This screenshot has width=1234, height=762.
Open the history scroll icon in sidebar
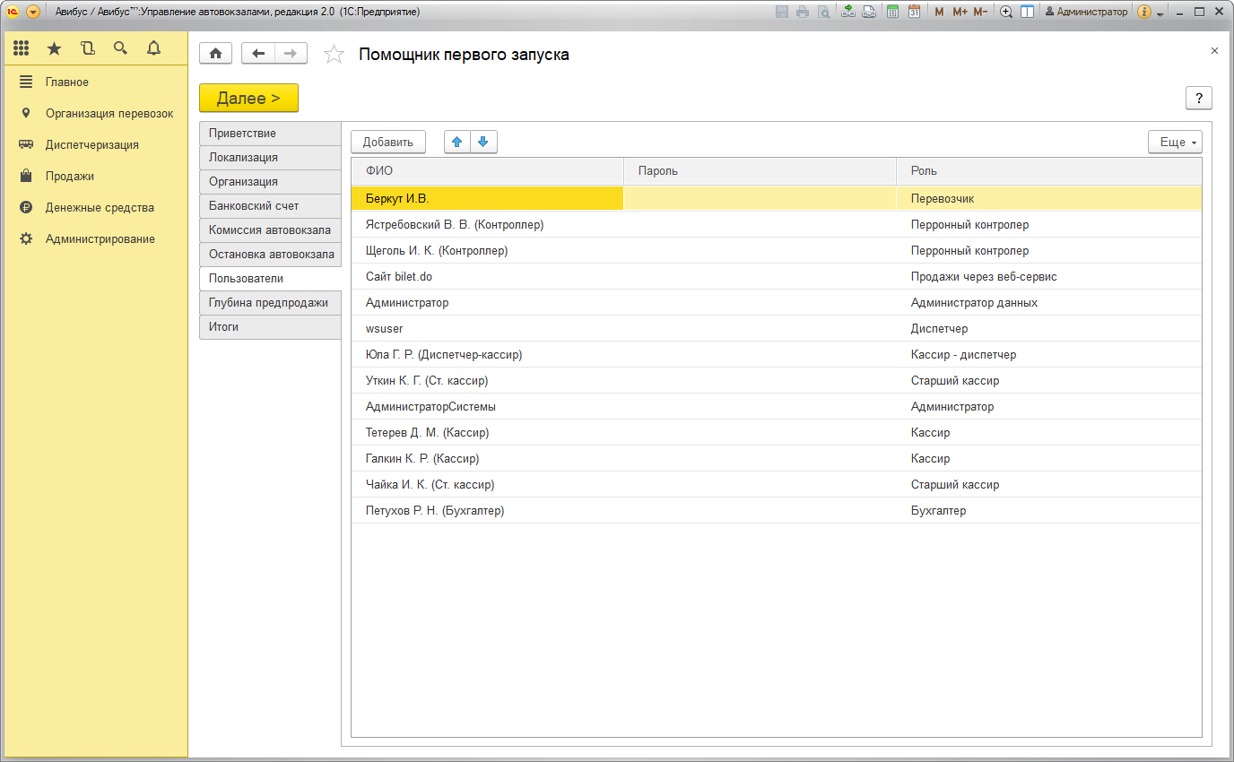(87, 48)
